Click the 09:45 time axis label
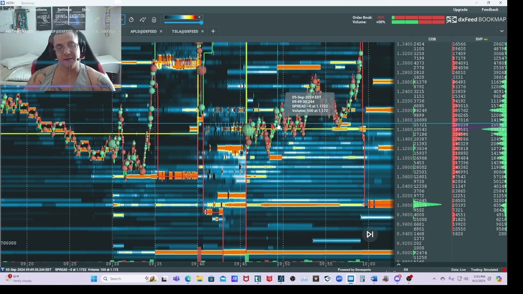The width and height of the screenshot is (523, 294). (241, 264)
